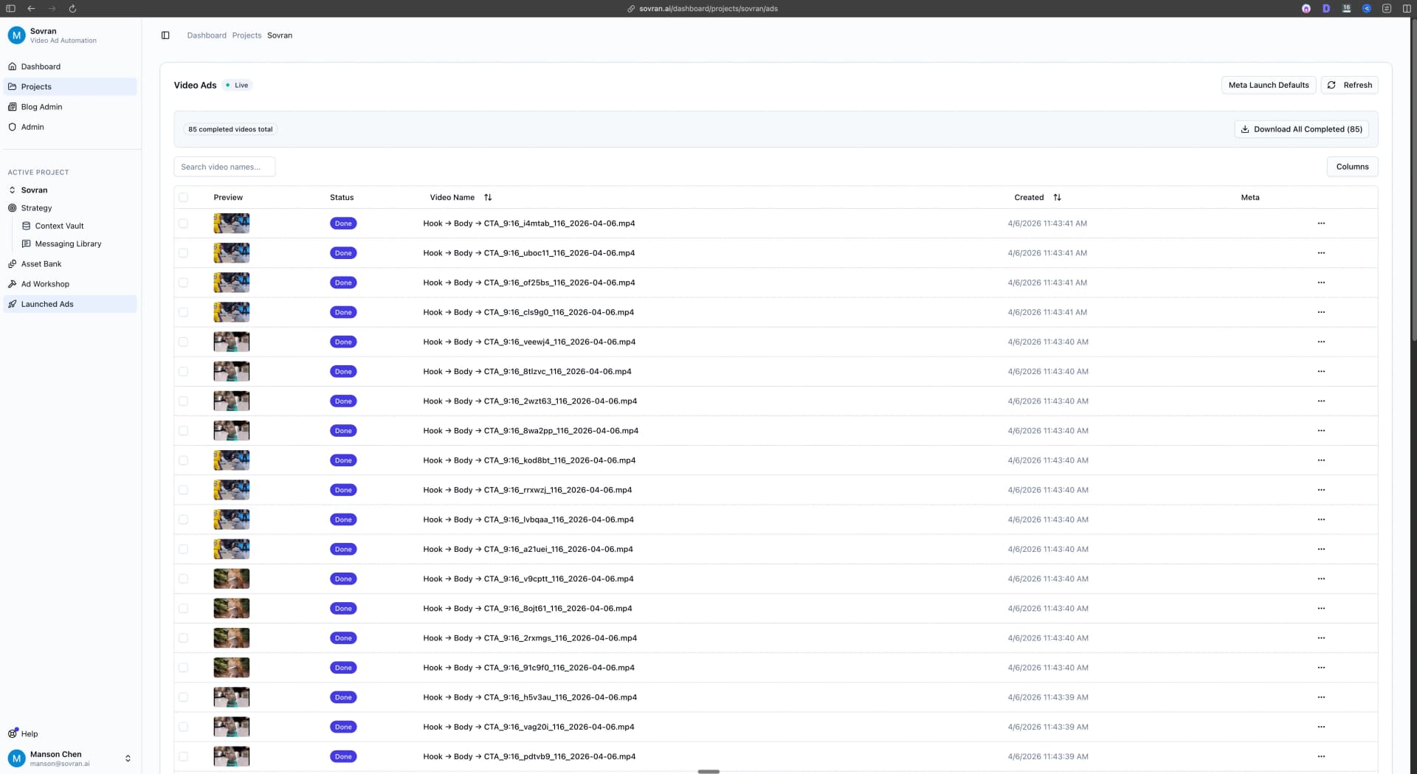The width and height of the screenshot is (1417, 774).
Task: Check the veewj4 video row checkbox
Action: 184,342
